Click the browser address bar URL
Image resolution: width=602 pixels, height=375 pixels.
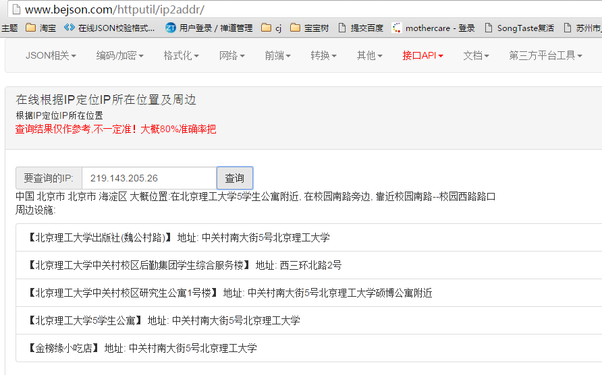[x=115, y=9]
